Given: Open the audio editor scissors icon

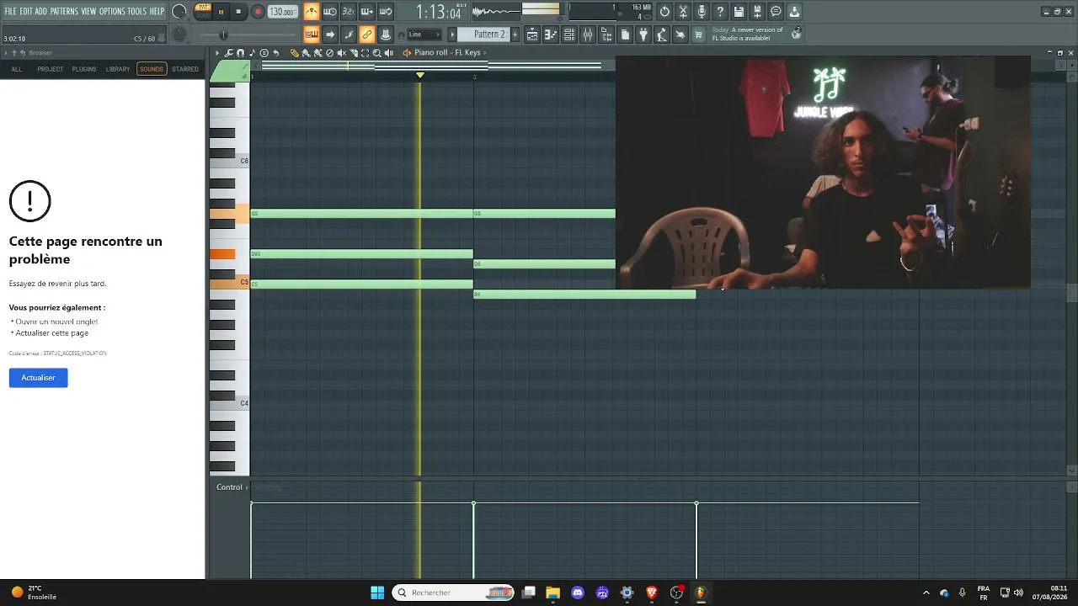Looking at the screenshot, I should (x=683, y=12).
